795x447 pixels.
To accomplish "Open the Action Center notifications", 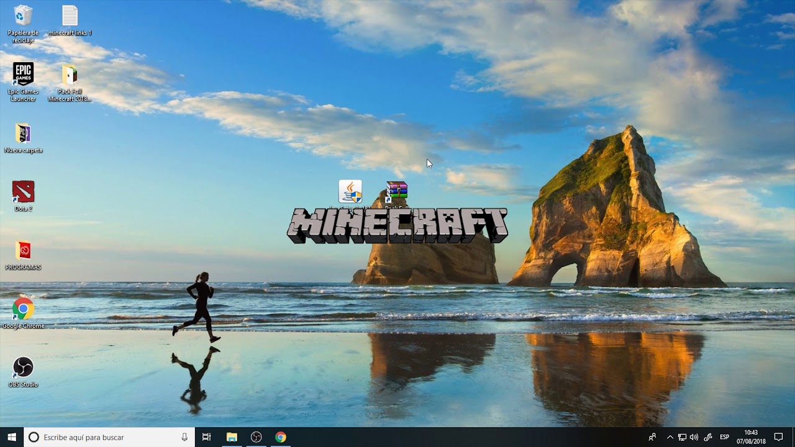I will 778,437.
